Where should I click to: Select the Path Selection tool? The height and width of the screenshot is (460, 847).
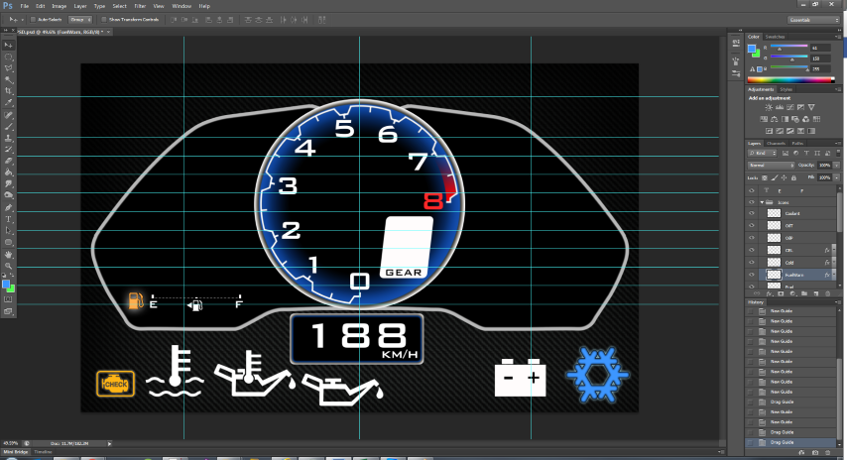(x=9, y=231)
